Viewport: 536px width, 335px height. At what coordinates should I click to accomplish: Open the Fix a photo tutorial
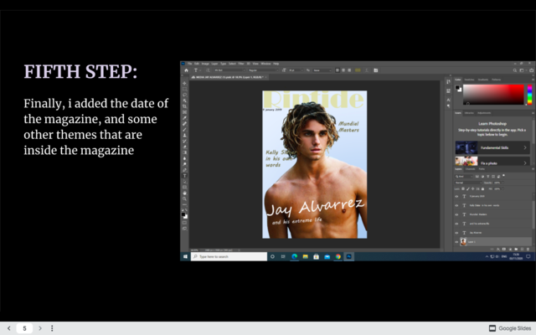point(492,162)
